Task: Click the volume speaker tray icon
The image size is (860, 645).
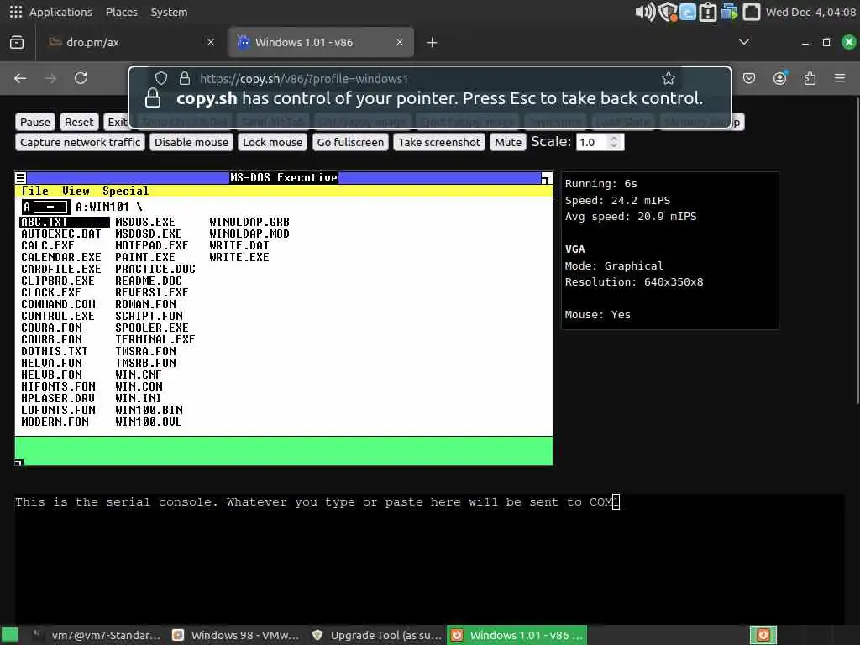Action: point(645,12)
